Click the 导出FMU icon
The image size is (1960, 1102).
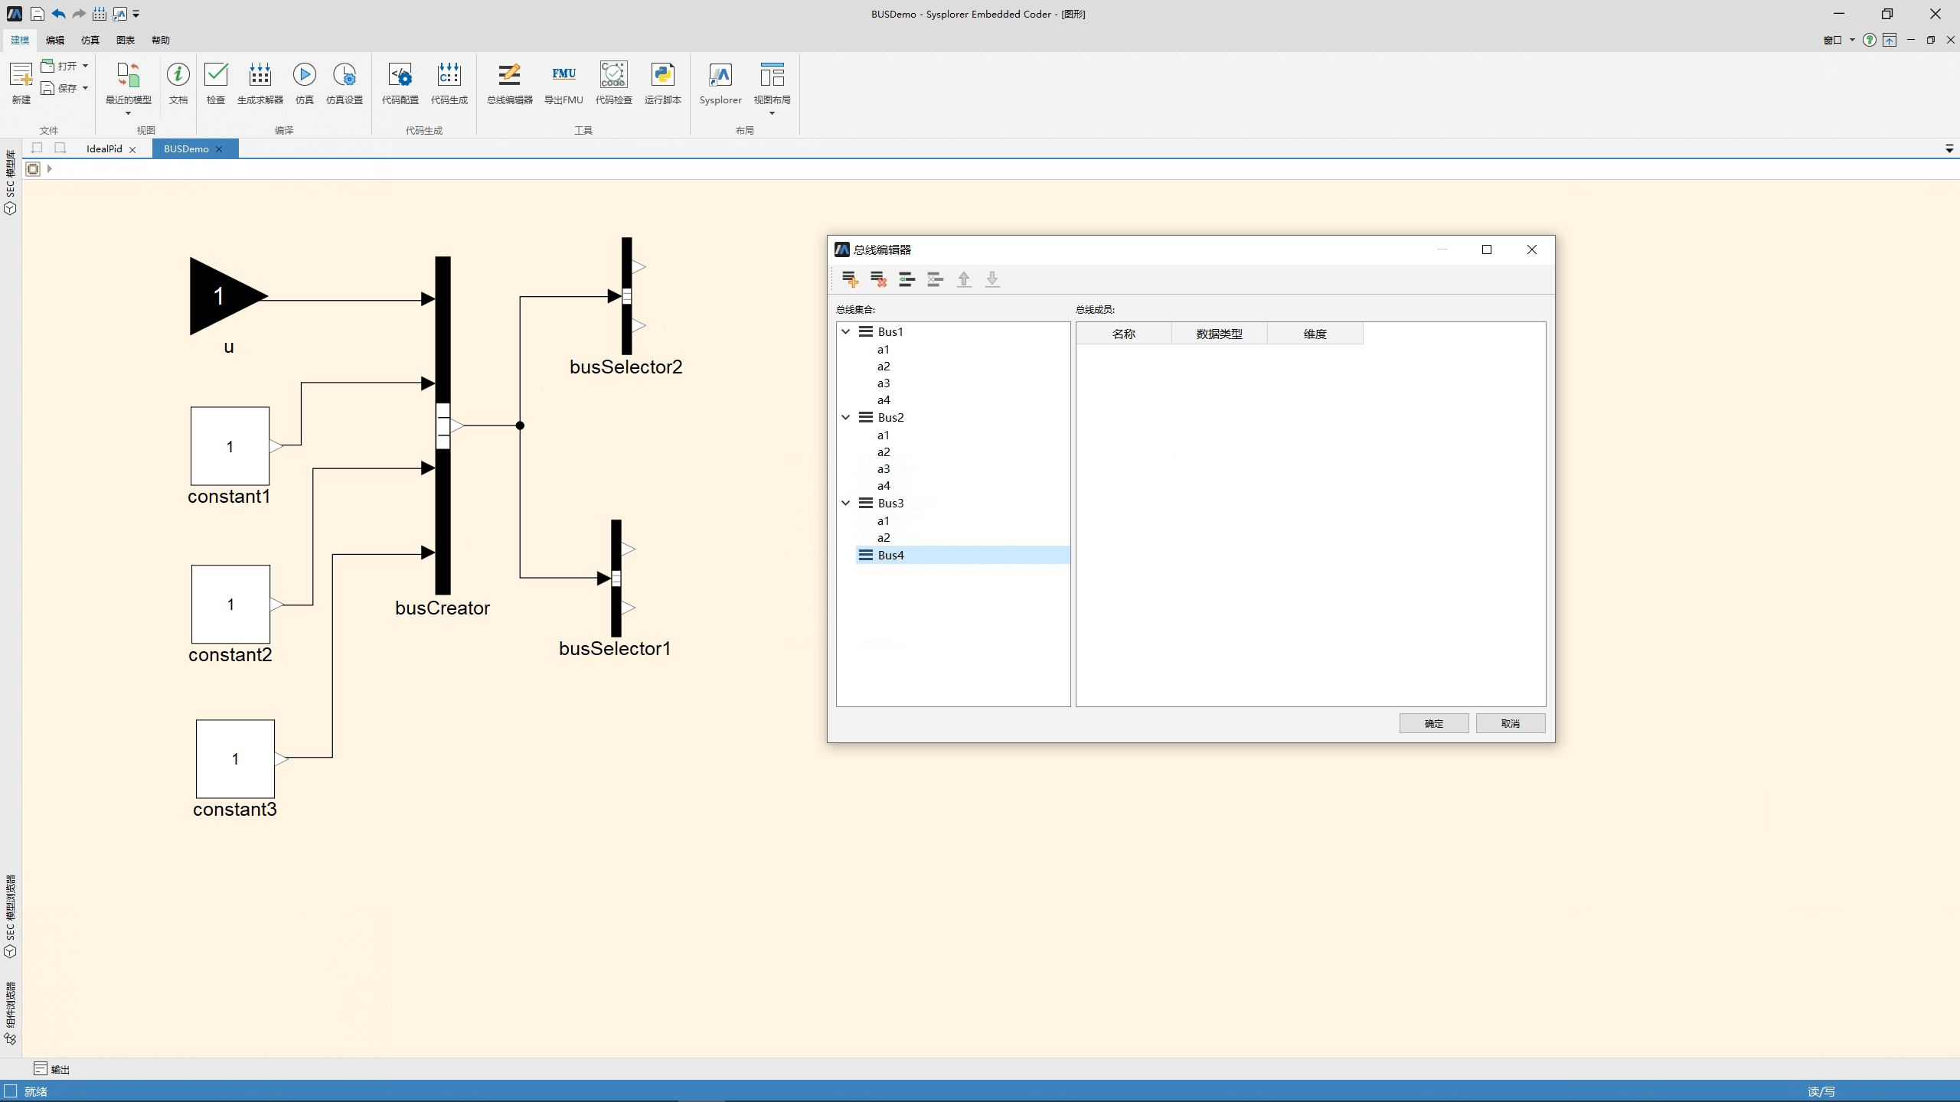pos(563,83)
